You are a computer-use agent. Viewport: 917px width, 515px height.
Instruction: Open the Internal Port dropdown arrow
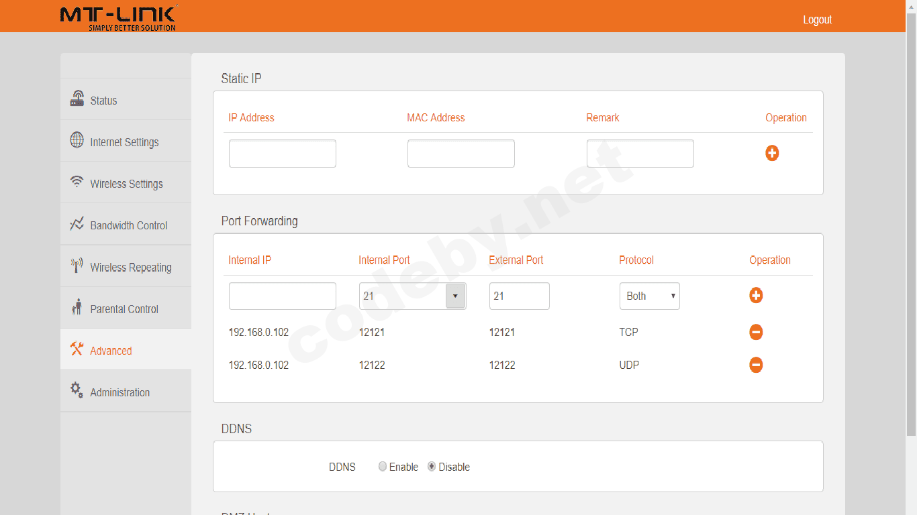[x=455, y=296]
